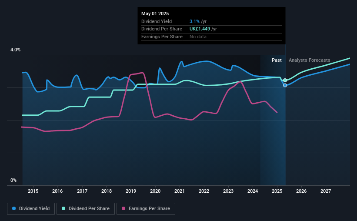Image resolution: width=357 pixels, height=221 pixels.
Task: Click the 2026 x-axis label
Action: tap(301, 191)
